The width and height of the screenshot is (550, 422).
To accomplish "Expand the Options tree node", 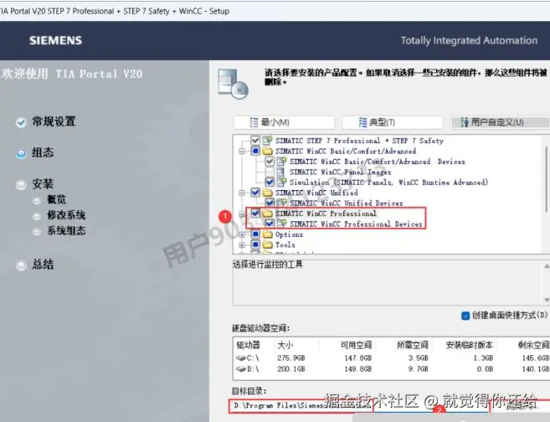I will (242, 234).
